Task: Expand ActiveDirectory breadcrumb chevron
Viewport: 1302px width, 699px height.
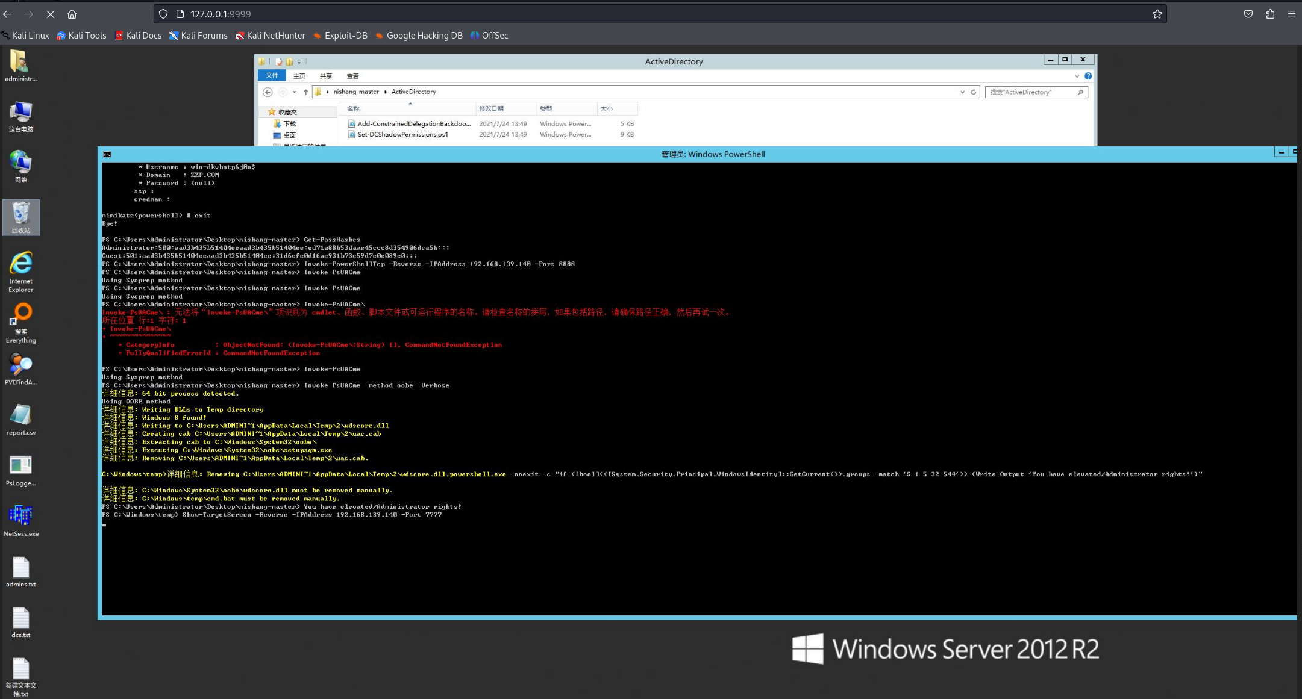Action: 385,92
